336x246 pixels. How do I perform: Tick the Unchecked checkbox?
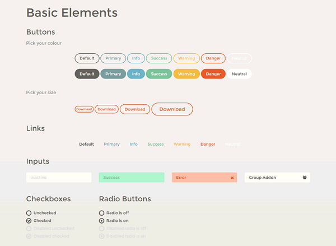[29, 213]
